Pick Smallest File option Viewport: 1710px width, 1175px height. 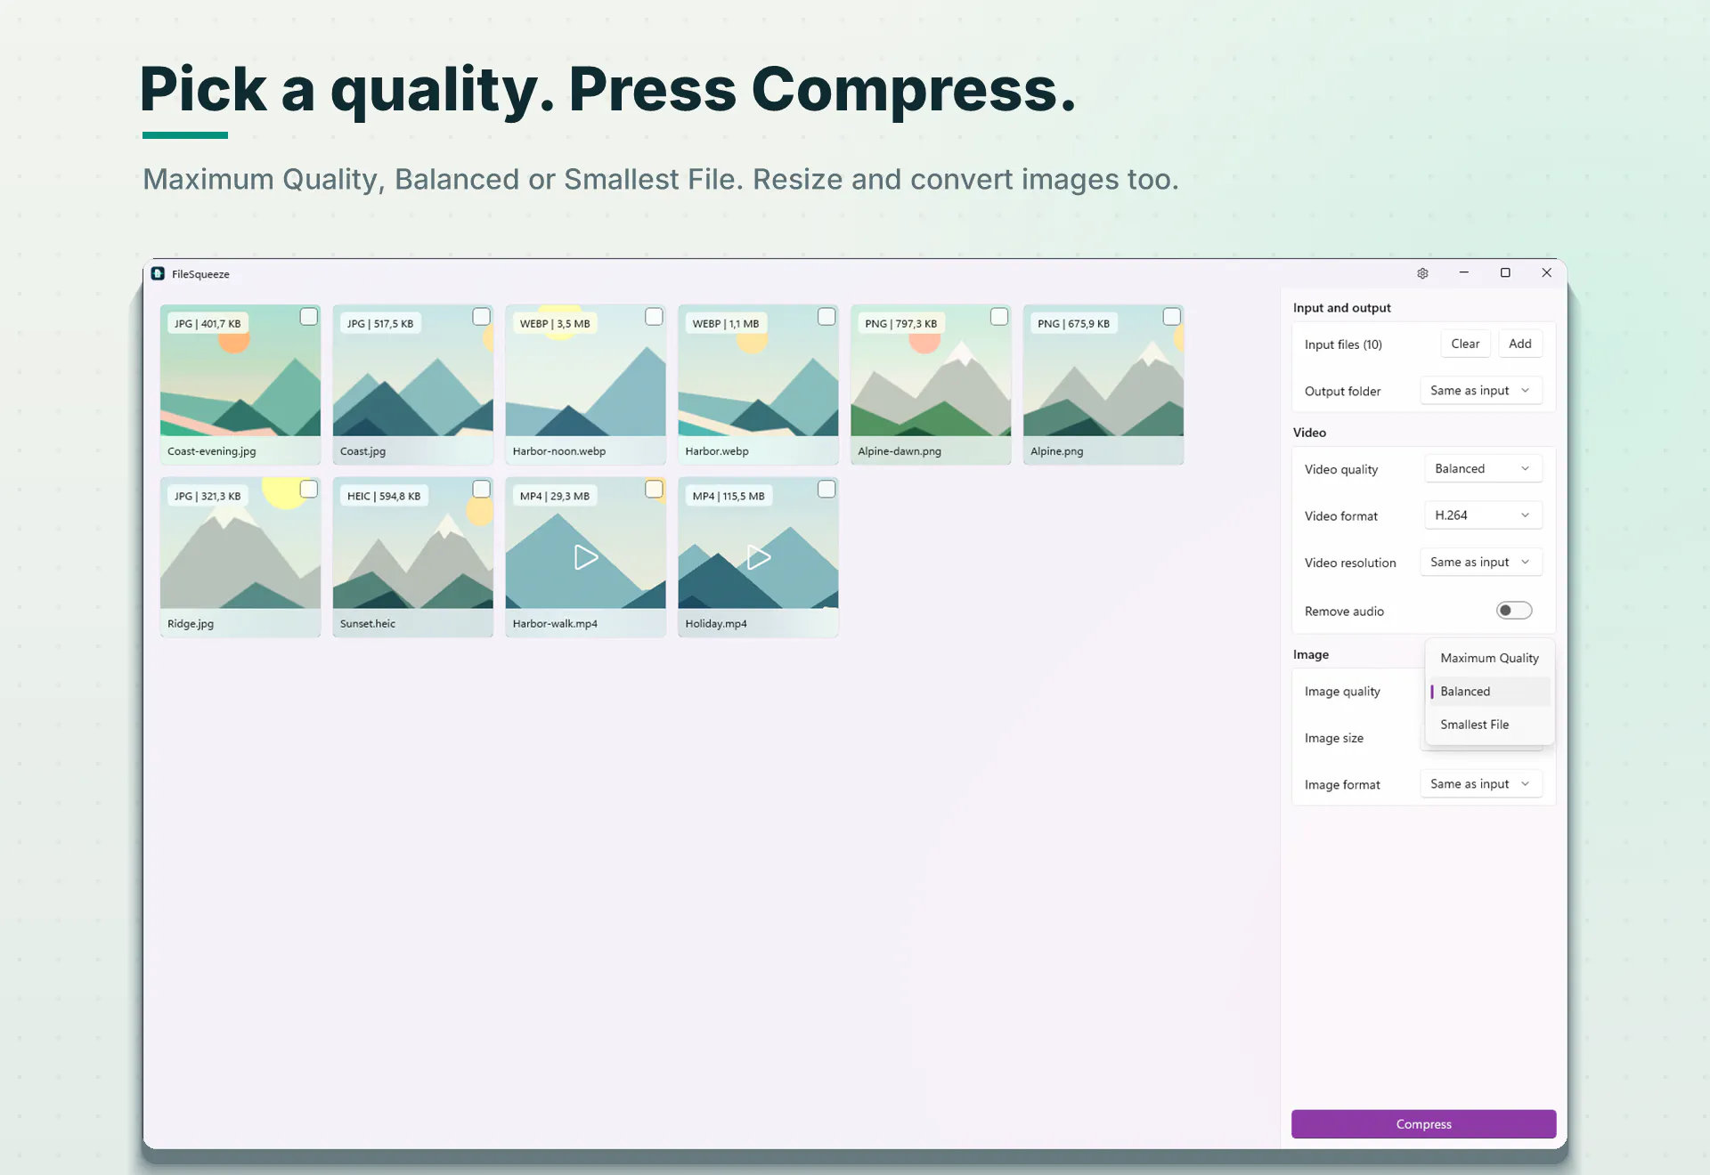pyautogui.click(x=1490, y=725)
